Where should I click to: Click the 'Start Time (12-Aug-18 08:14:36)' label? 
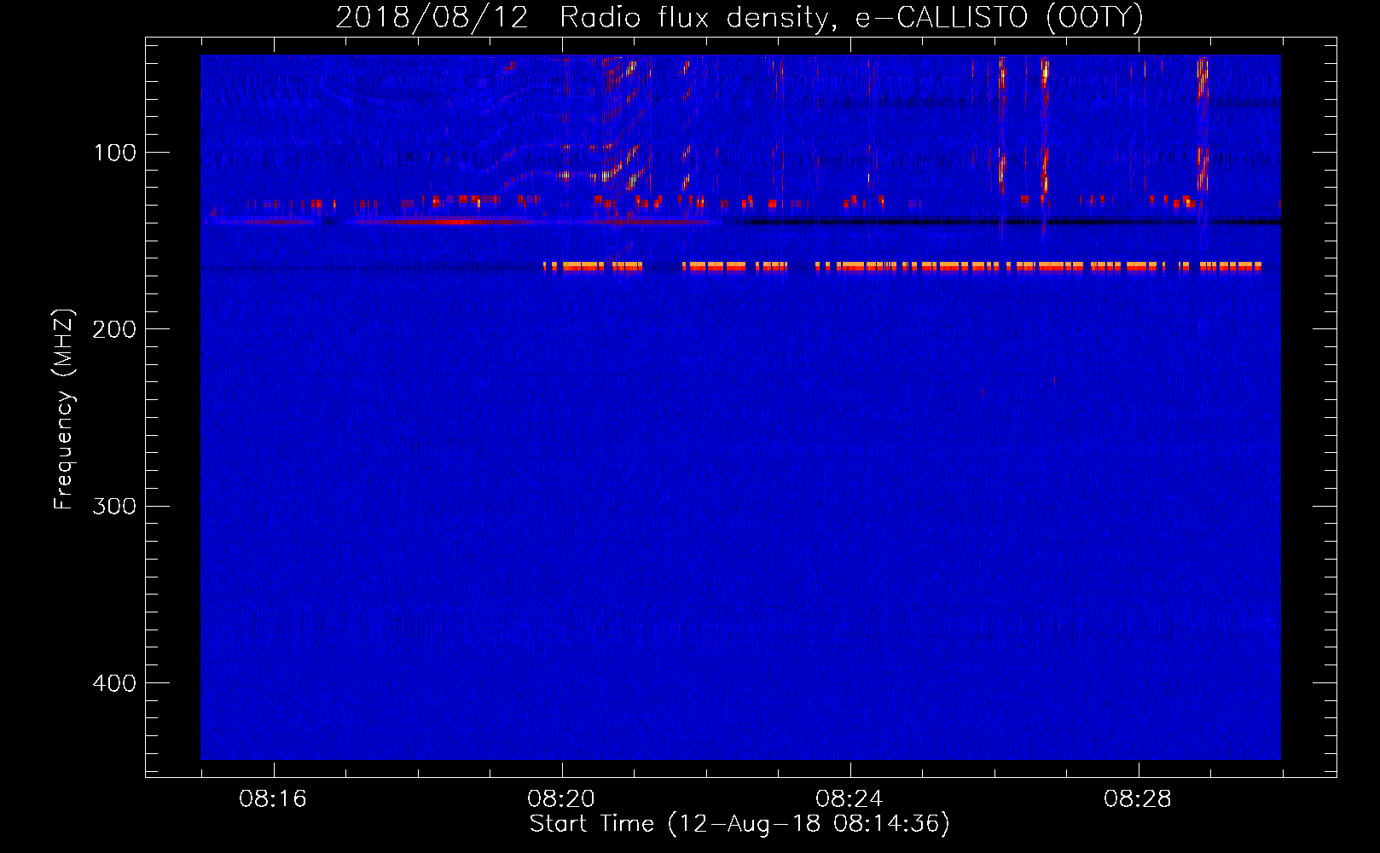pyautogui.click(x=739, y=824)
